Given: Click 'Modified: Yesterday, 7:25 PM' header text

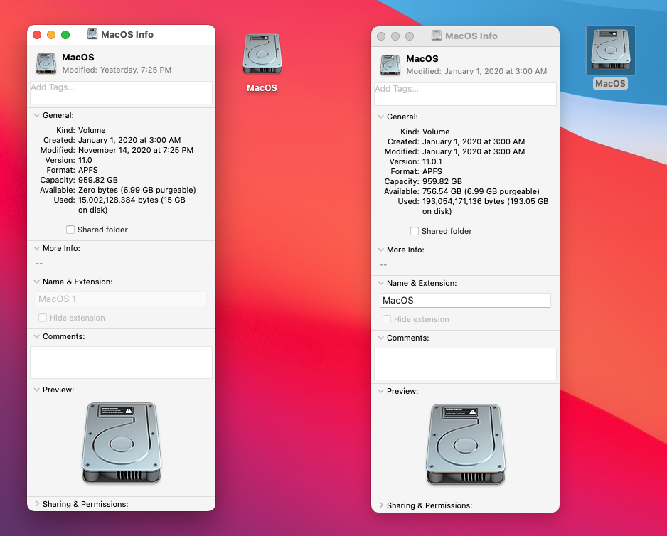Looking at the screenshot, I should 117,70.
